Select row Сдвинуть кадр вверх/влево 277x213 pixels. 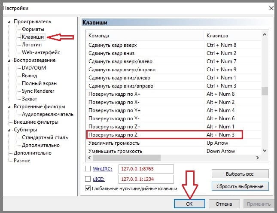pos(174,61)
